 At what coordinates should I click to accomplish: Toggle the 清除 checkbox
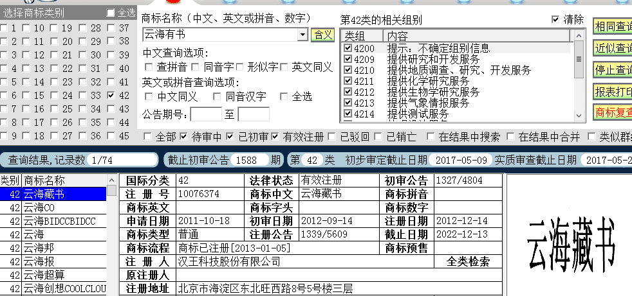click(x=555, y=19)
